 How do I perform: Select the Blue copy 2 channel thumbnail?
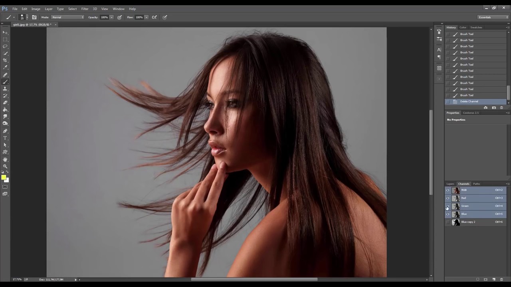pos(456,222)
